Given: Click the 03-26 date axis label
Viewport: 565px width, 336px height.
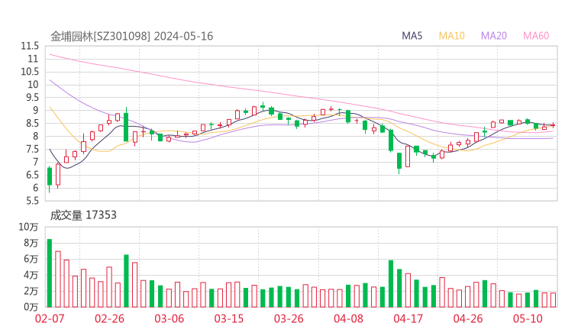Looking at the screenshot, I should point(289,318).
